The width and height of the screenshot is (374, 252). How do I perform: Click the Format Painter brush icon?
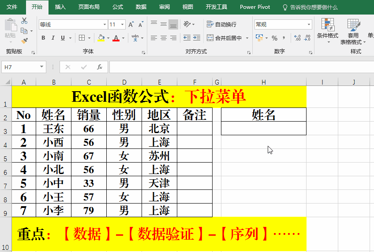click(24, 41)
